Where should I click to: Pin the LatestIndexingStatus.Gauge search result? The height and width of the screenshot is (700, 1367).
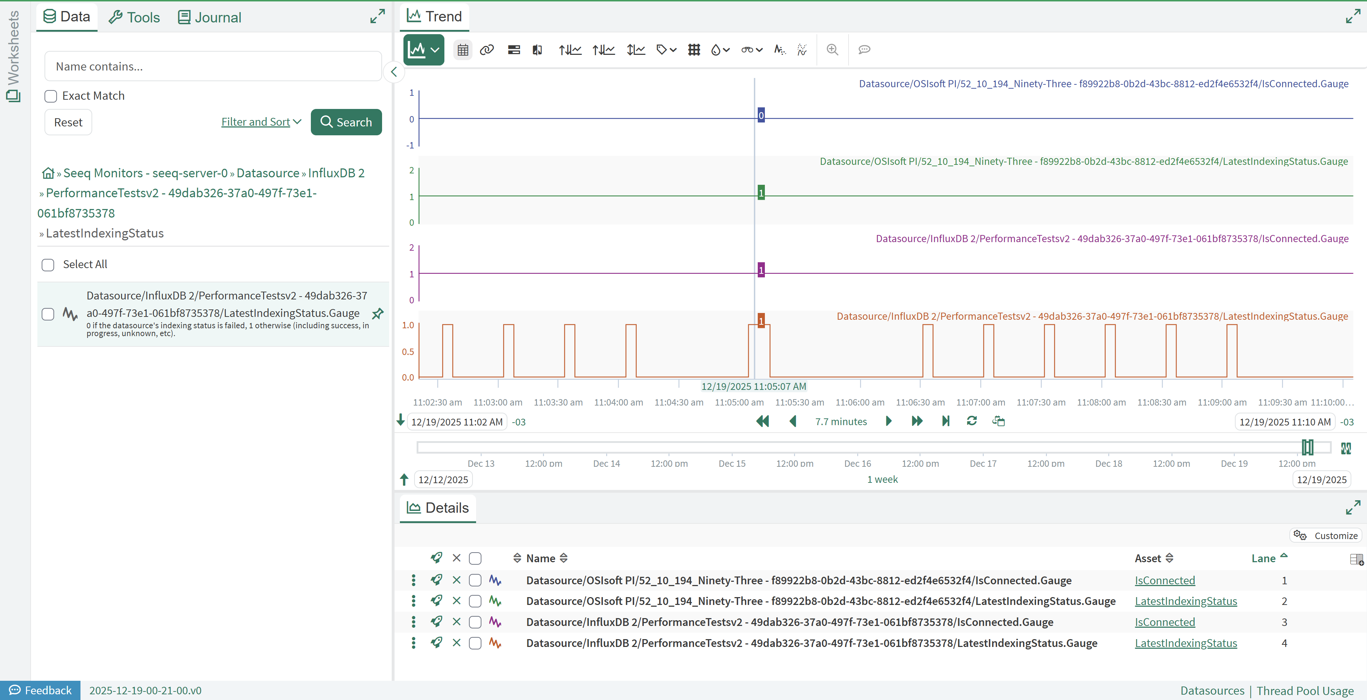(x=377, y=314)
